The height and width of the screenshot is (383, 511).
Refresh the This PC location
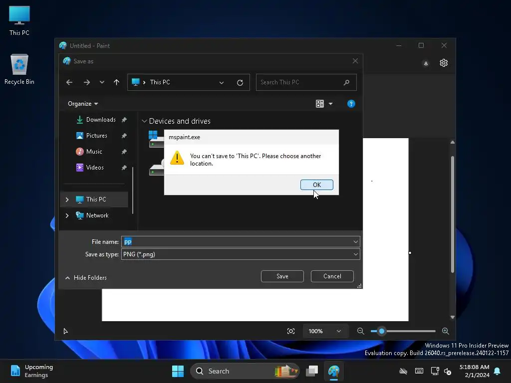(x=240, y=83)
